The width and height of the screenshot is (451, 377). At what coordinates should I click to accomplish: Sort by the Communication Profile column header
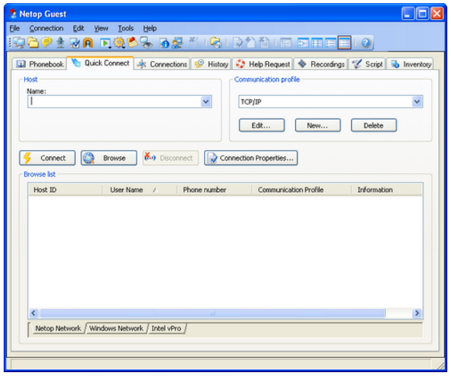pos(301,190)
